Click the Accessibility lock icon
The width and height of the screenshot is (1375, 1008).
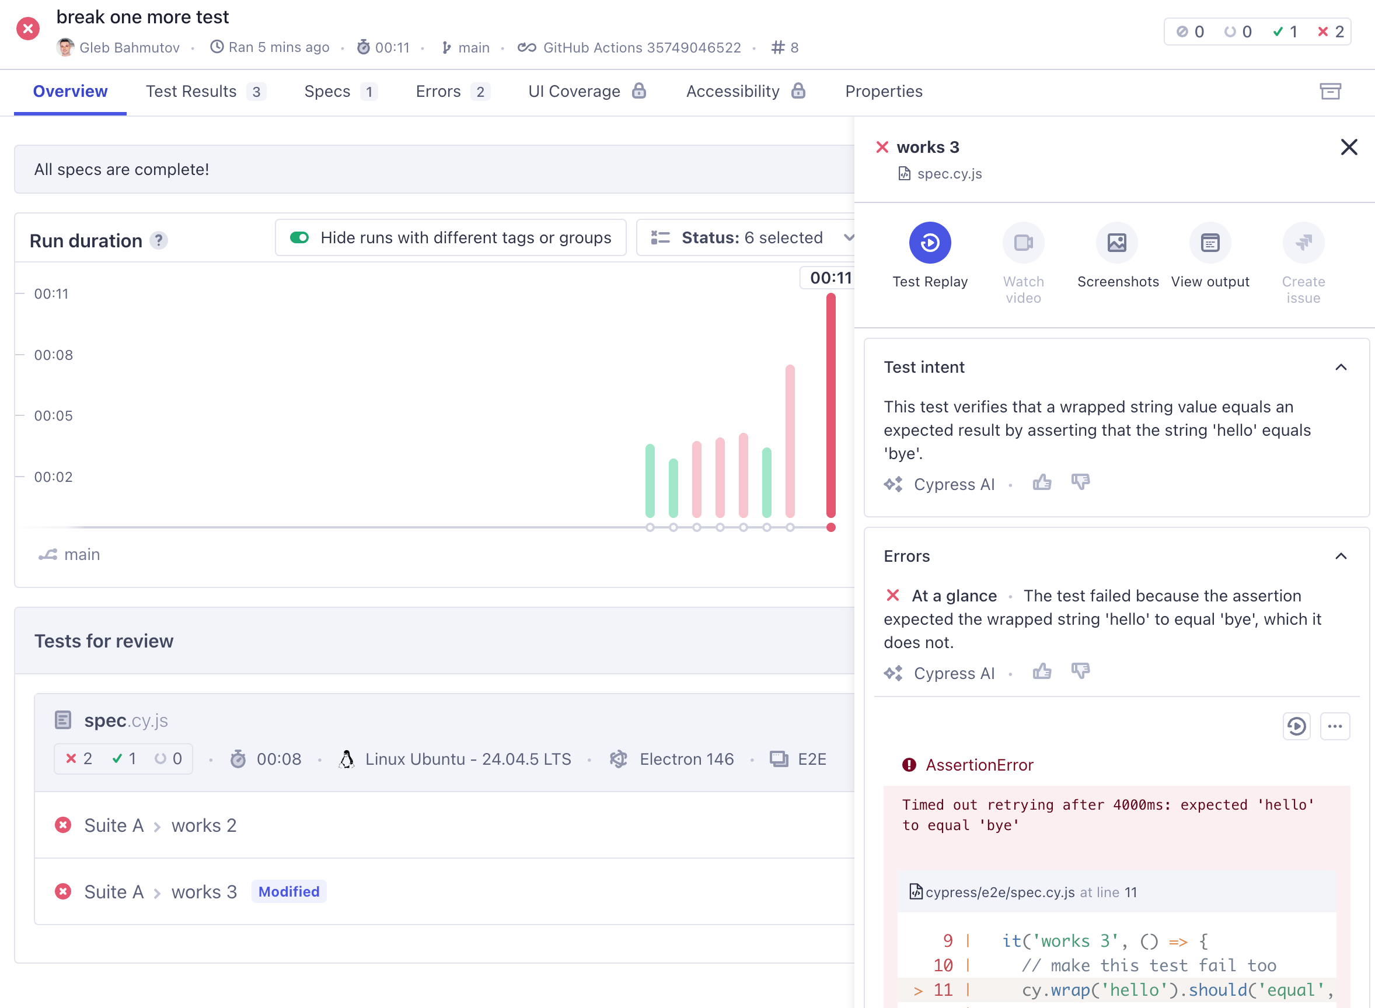pyautogui.click(x=798, y=91)
